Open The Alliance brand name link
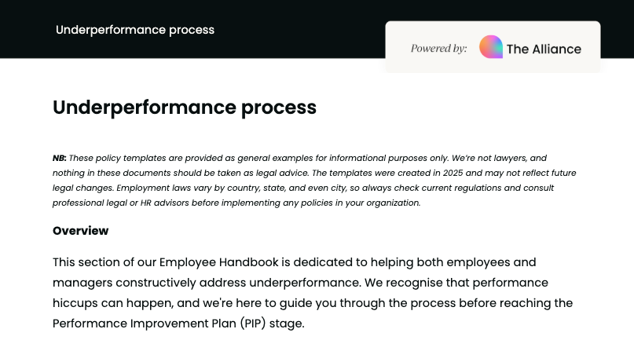This screenshot has height=340, width=634. point(544,49)
